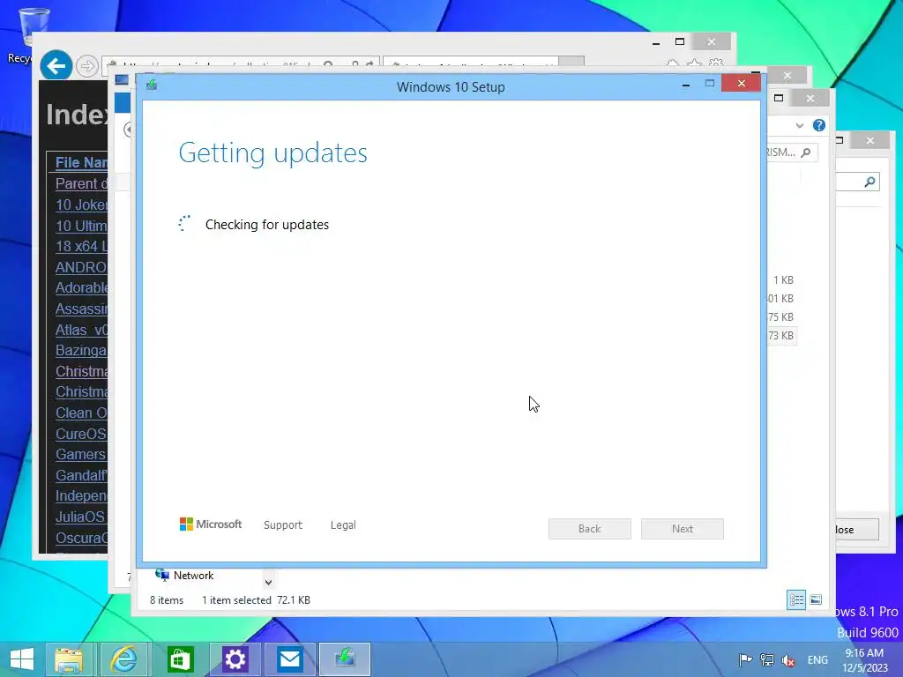Open the 'Atlas_v0' link in IE
The image size is (903, 677).
(81, 330)
